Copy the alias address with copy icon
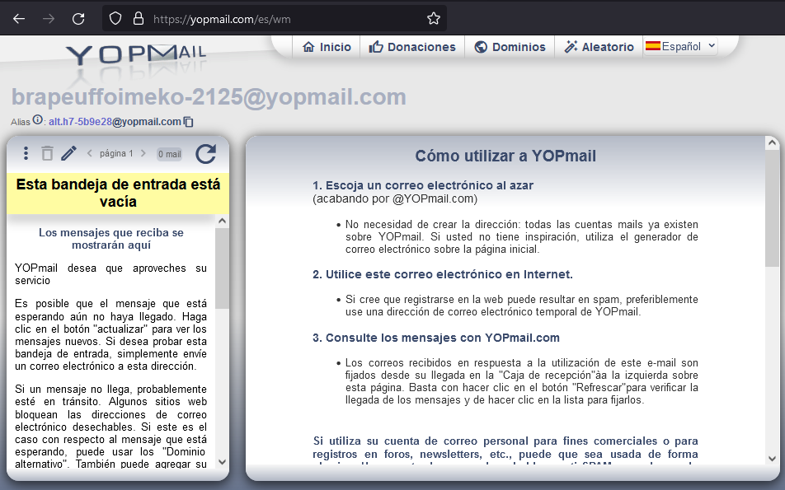 [189, 122]
